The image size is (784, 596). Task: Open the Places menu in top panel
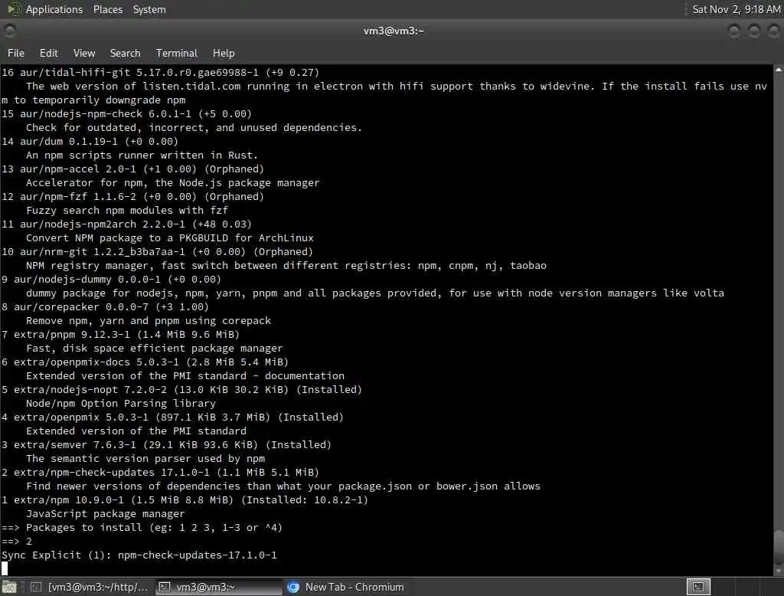[107, 9]
